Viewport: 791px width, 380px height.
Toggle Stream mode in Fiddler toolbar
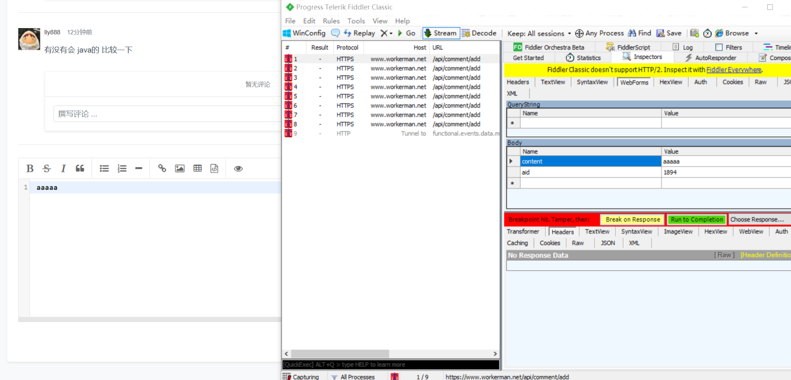click(440, 33)
